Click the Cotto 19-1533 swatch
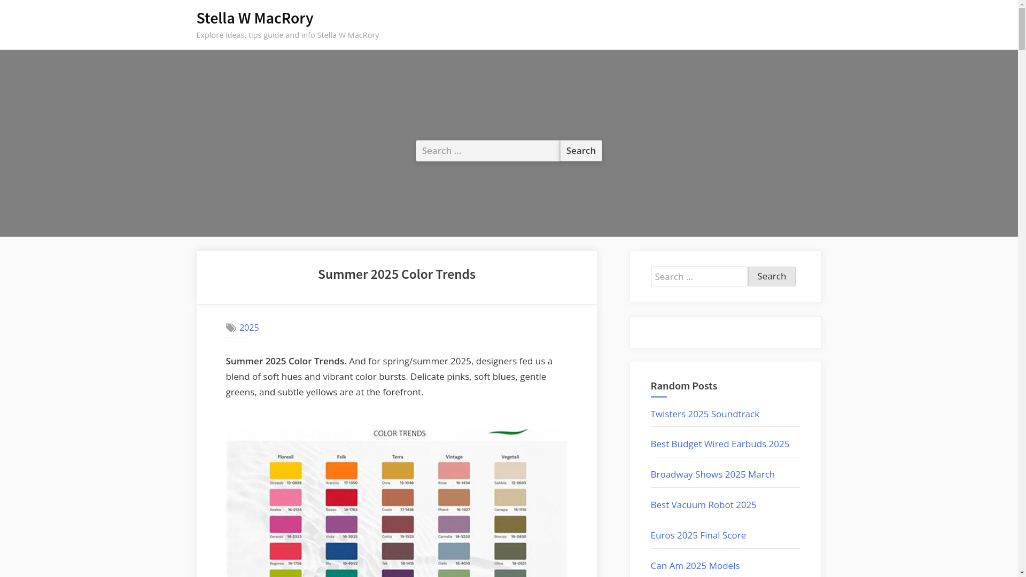This screenshot has width=1026, height=577. (x=398, y=524)
